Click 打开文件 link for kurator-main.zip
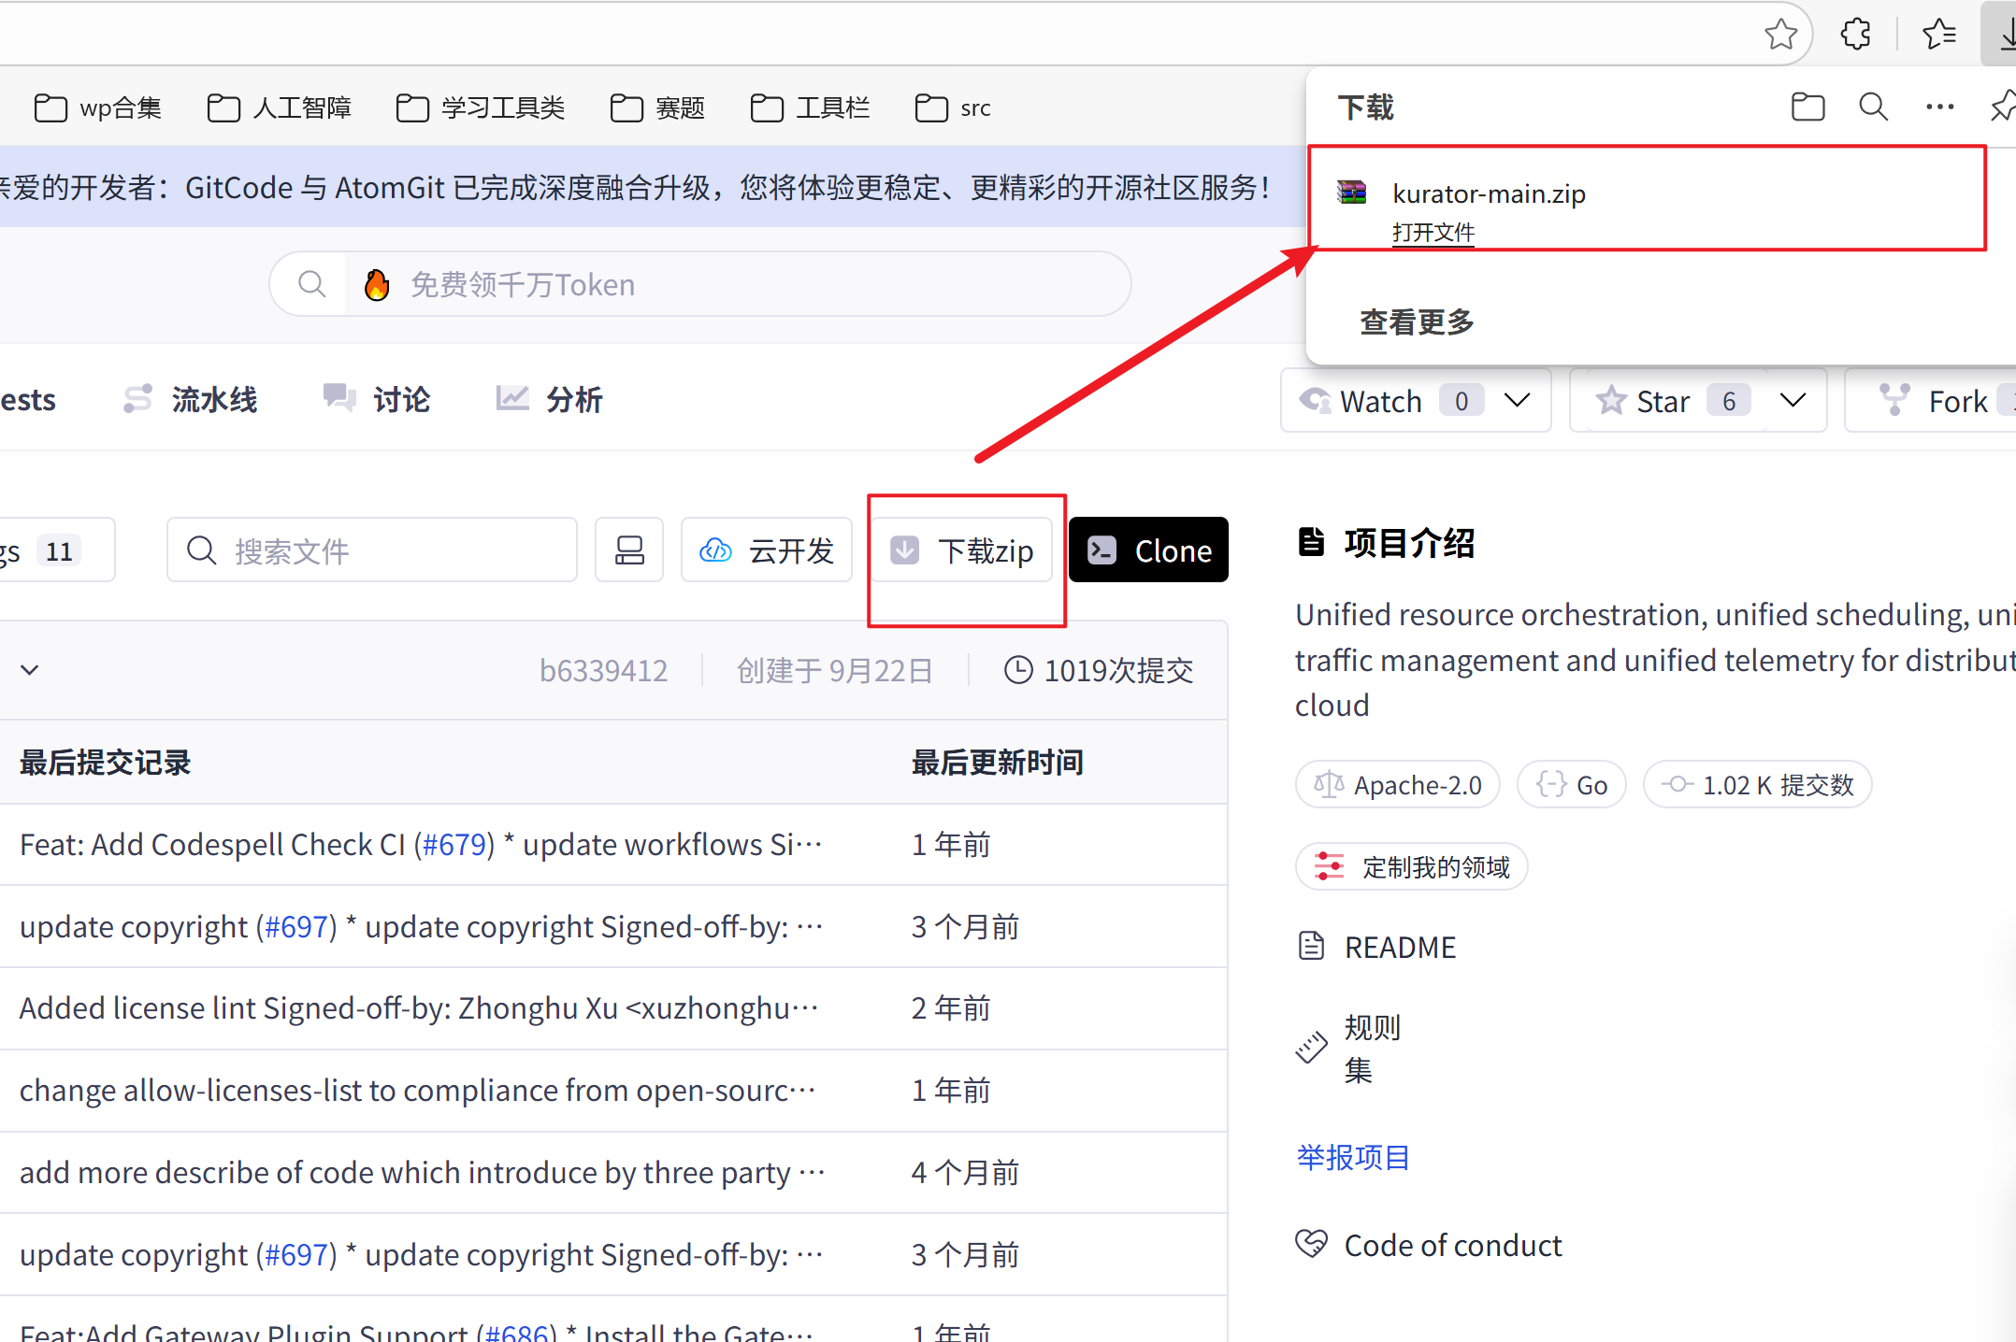Viewport: 2016px width, 1342px height. tap(1433, 232)
